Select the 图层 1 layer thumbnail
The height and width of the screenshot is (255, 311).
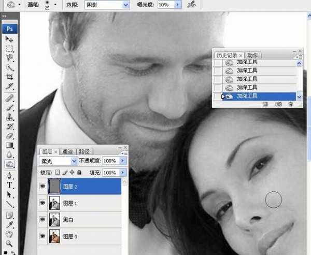pos(54,204)
